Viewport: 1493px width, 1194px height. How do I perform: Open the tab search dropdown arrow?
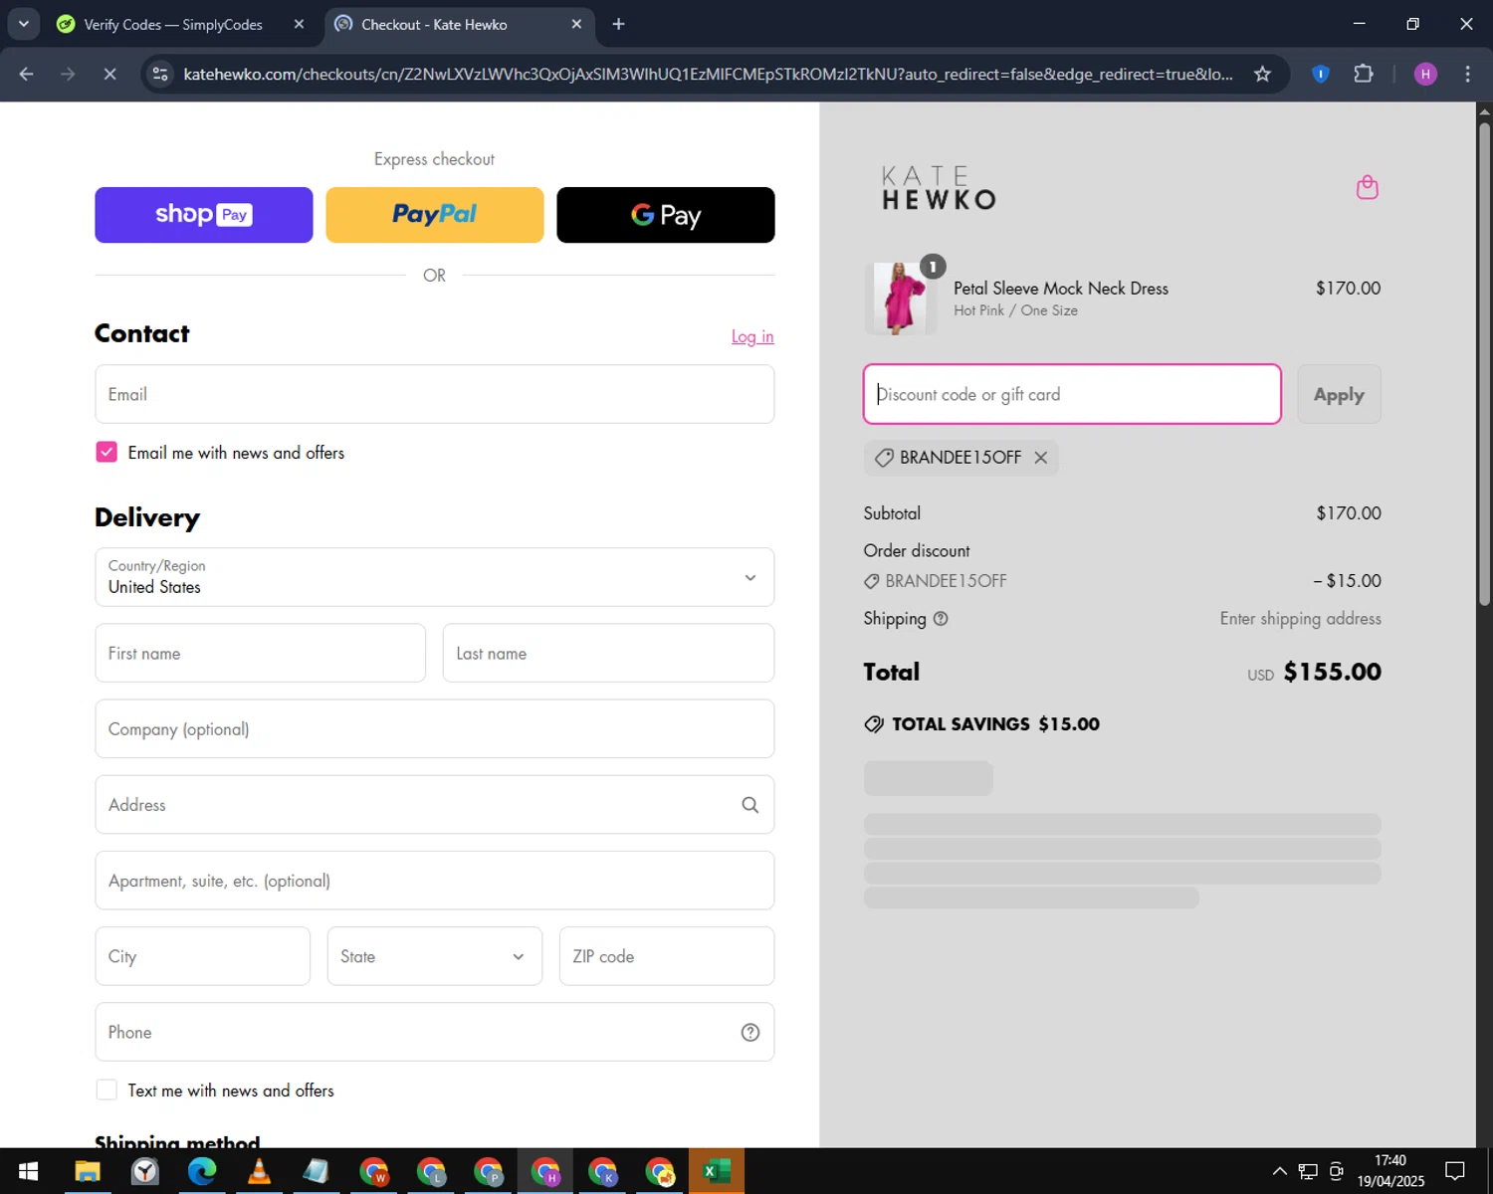23,24
